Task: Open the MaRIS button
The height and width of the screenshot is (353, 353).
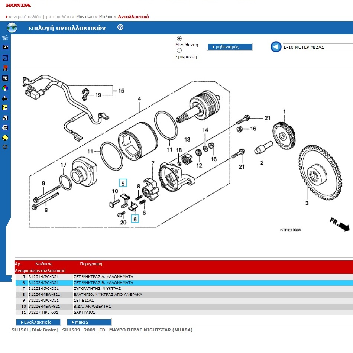Action: point(89,322)
